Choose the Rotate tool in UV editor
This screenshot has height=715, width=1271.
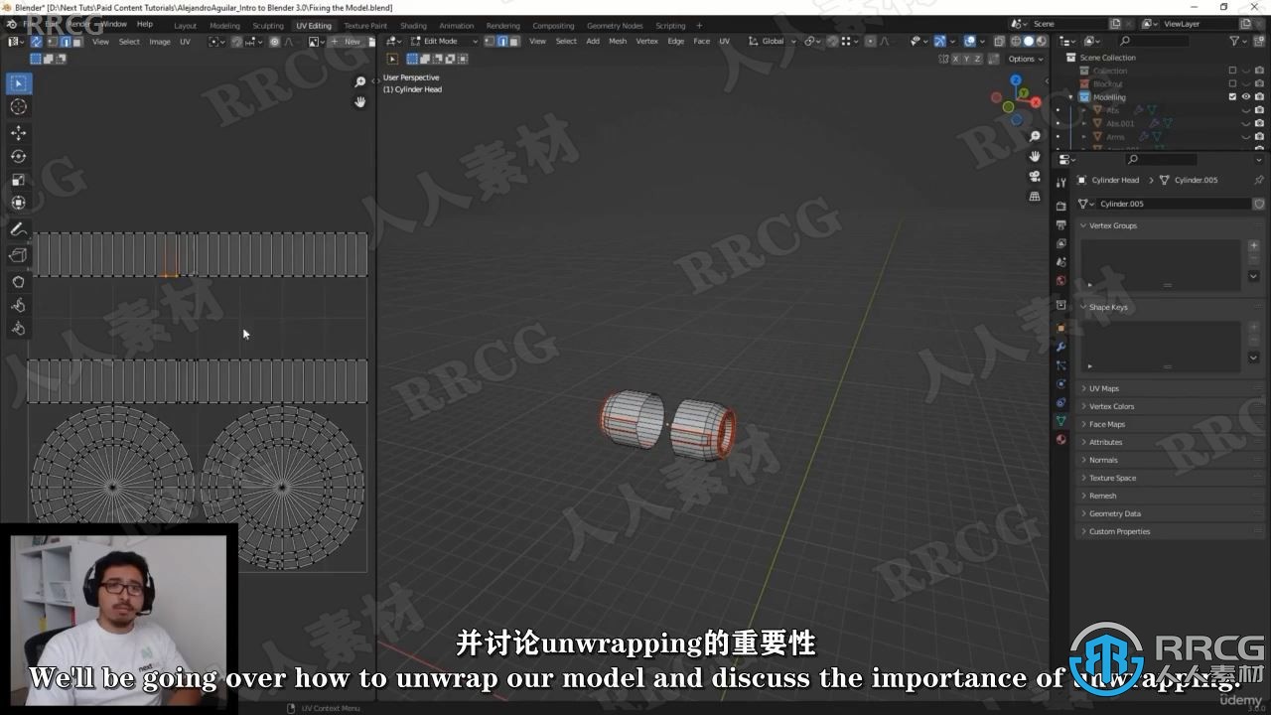pos(18,156)
